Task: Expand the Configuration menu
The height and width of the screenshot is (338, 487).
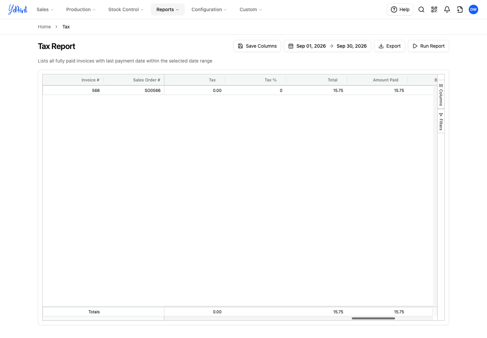Action: 209,9
